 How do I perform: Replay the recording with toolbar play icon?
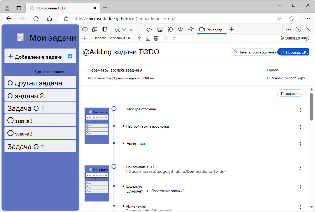pyautogui.click(x=166, y=38)
